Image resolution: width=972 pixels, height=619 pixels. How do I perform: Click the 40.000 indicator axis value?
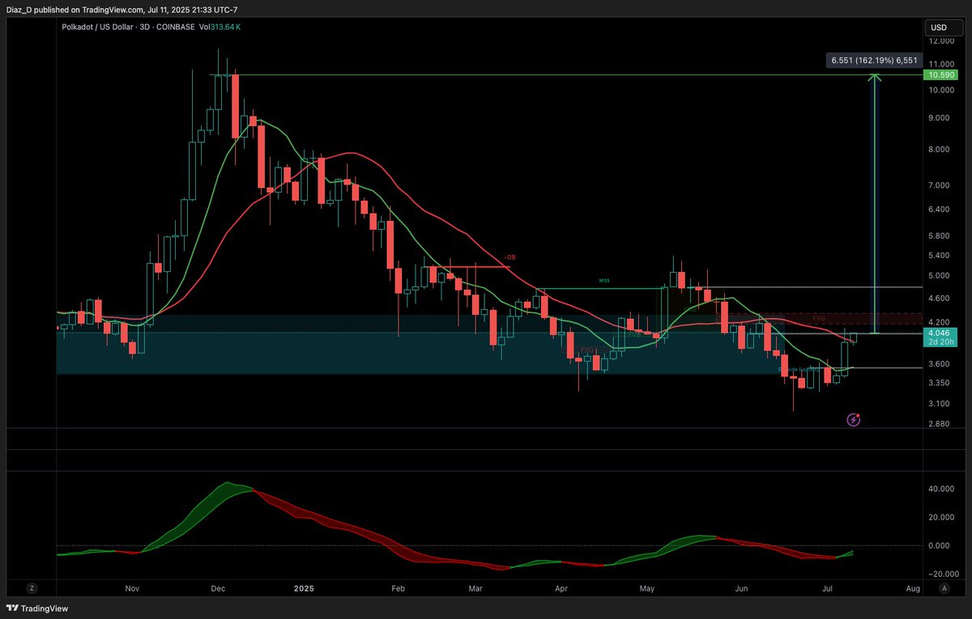[940, 489]
